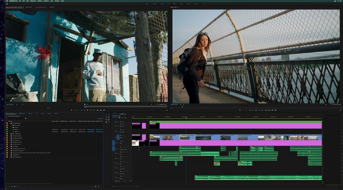Toggle the lower blue A2 source patch button
Image resolution: width=343 pixels, height=190 pixels.
(114, 149)
